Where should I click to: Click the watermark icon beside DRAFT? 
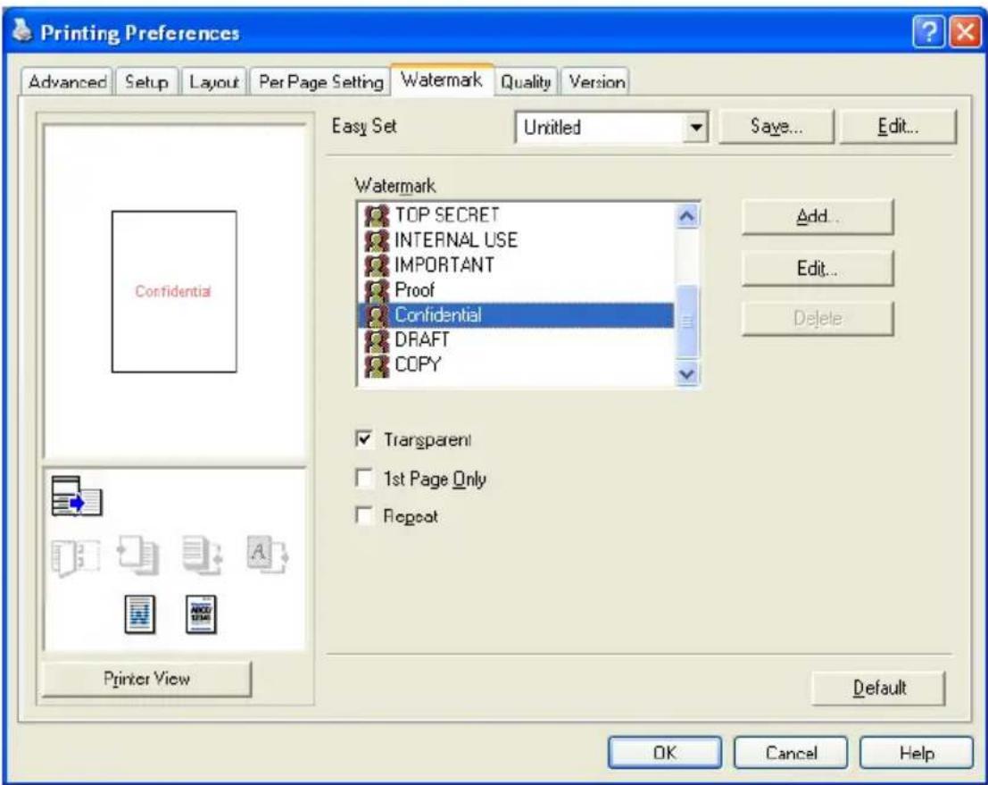377,340
